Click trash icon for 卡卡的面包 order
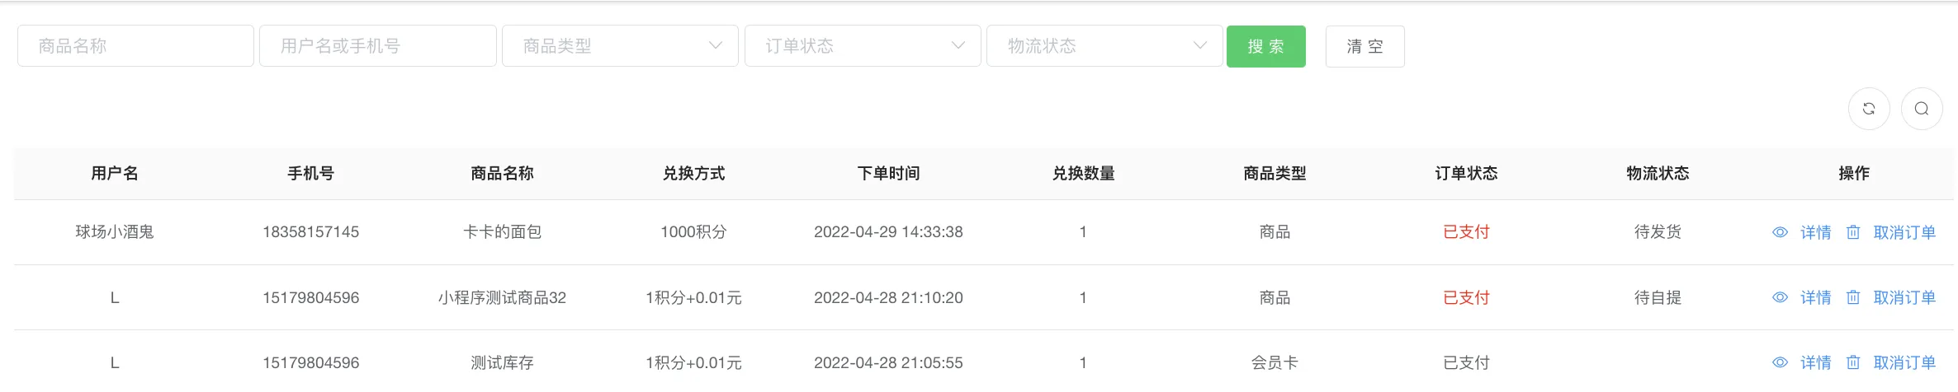The width and height of the screenshot is (1958, 392). [x=1853, y=232]
